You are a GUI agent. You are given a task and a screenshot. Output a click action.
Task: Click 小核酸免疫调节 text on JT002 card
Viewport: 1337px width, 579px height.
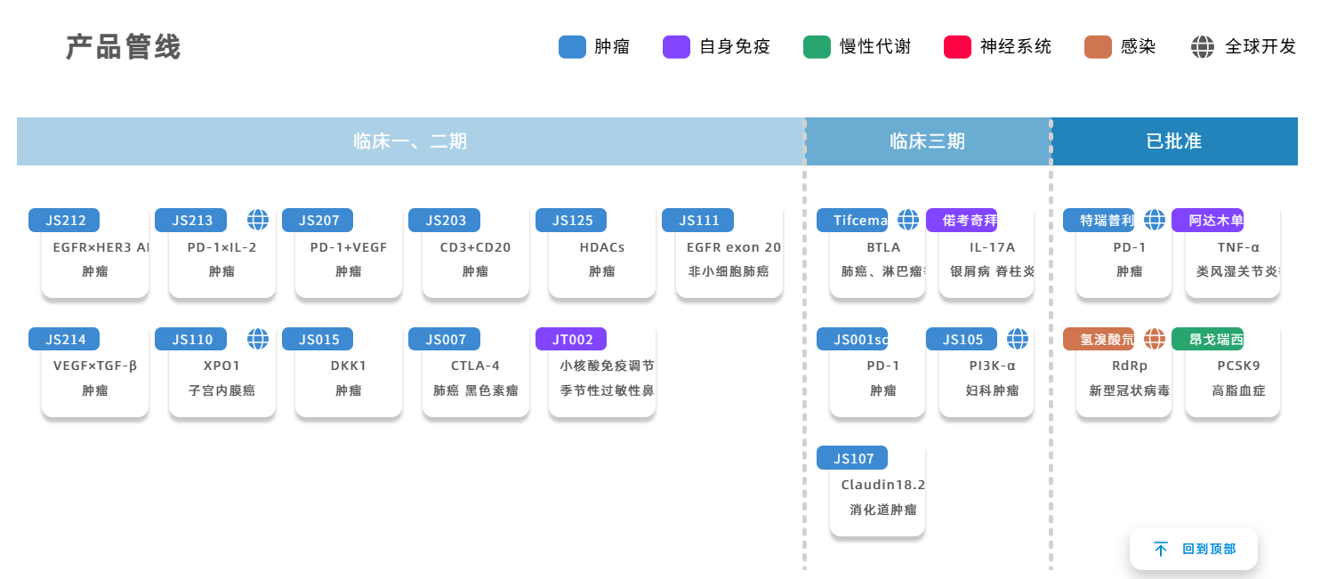tap(608, 366)
